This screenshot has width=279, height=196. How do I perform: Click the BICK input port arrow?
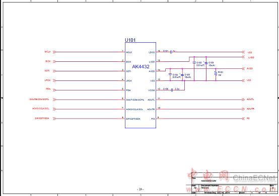(x=54, y=61)
